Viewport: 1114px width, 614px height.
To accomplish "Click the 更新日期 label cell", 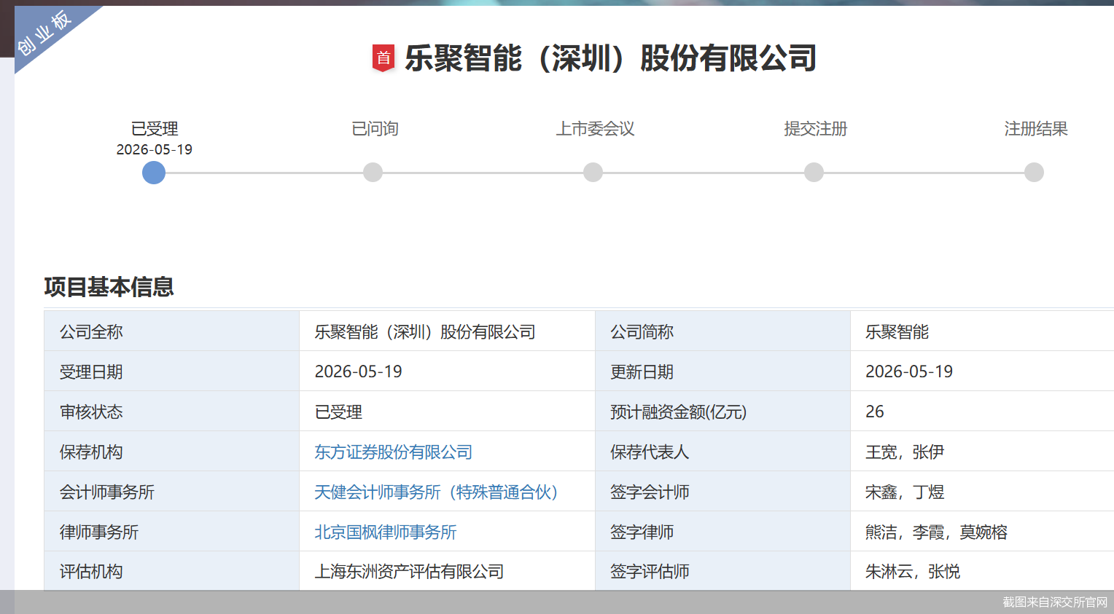I will coord(723,371).
